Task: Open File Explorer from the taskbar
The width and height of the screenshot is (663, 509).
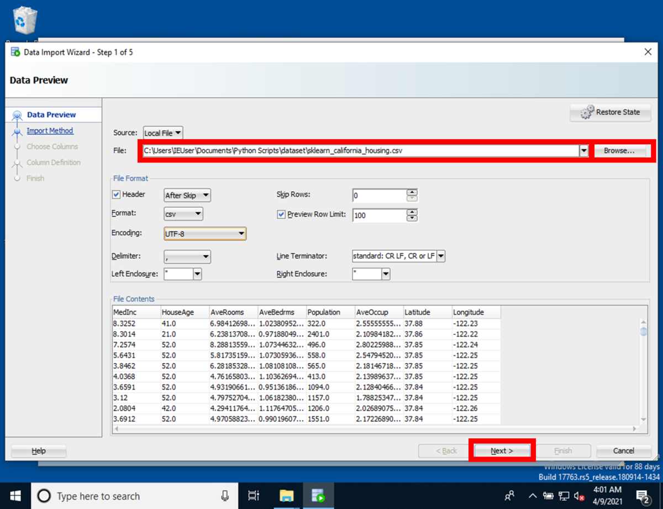Action: (286, 496)
